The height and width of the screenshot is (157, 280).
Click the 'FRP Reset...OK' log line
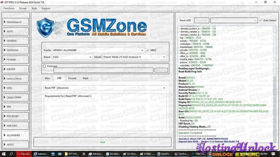click(186, 123)
